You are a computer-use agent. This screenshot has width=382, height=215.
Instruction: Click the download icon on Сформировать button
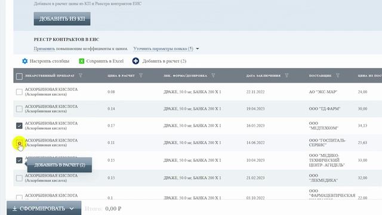(14, 208)
